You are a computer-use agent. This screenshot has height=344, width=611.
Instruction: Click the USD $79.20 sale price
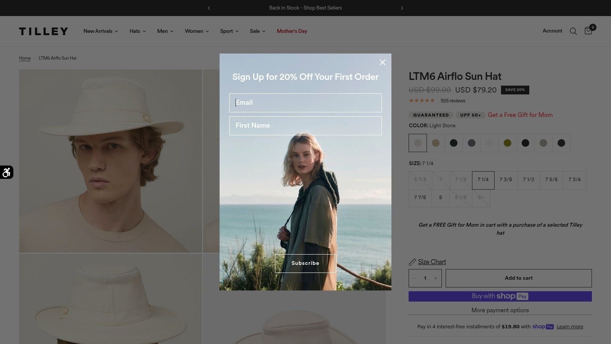(x=476, y=90)
